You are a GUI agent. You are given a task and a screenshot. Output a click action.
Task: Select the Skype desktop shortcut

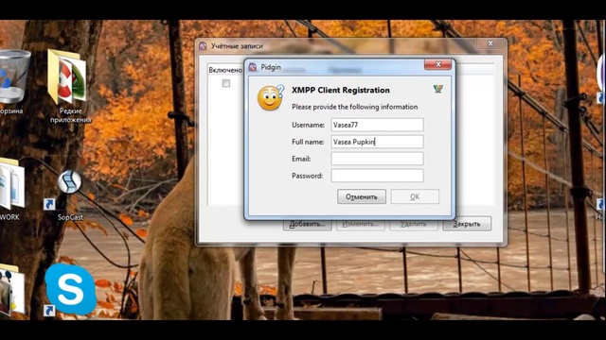click(70, 289)
